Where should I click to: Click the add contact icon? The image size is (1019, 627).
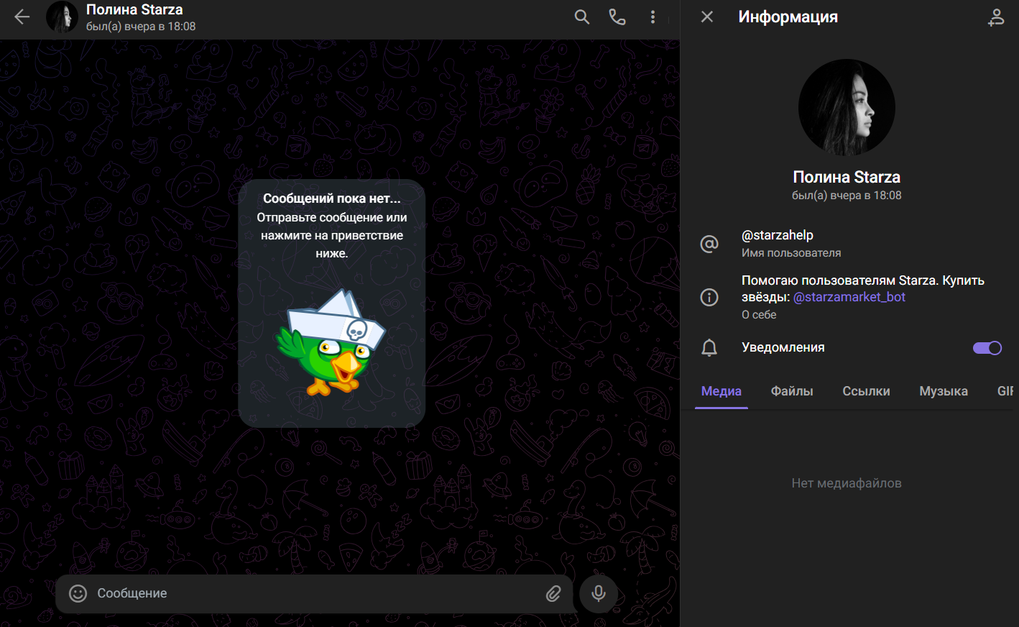(996, 17)
